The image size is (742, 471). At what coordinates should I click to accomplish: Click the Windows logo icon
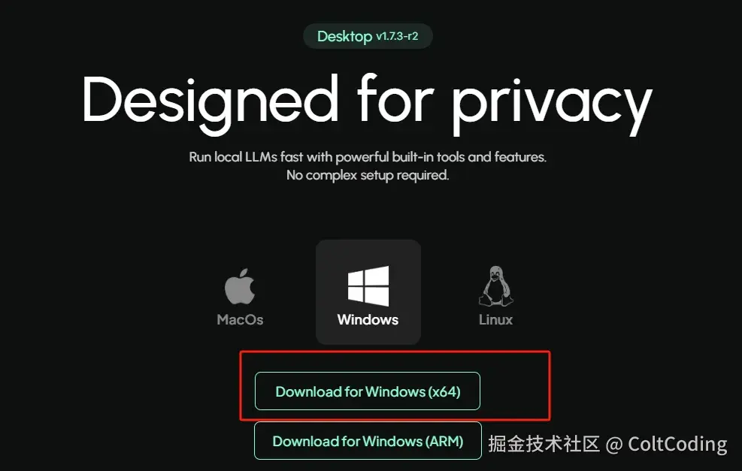point(368,285)
